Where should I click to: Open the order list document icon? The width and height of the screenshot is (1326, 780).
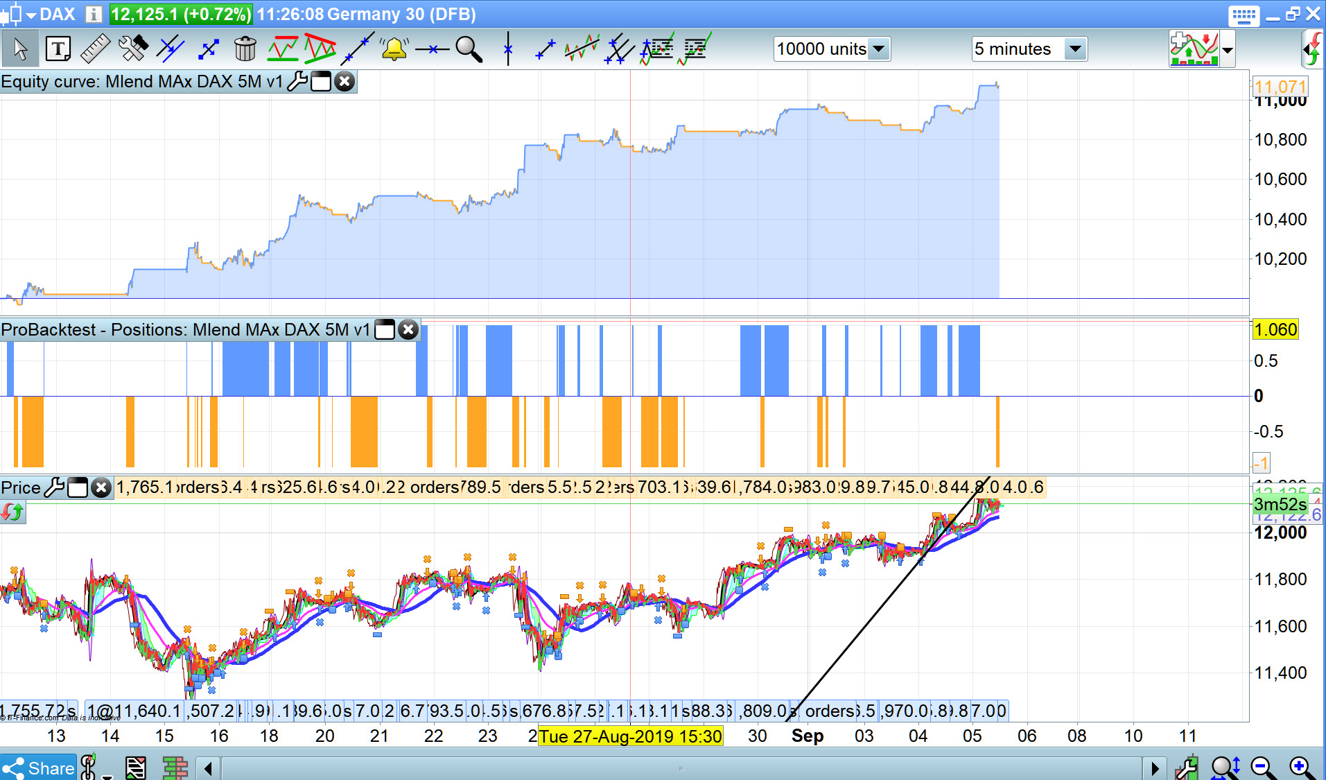tap(135, 768)
